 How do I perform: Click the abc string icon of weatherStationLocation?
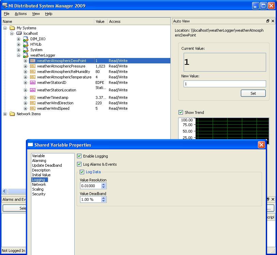pyautogui.click(x=32, y=90)
